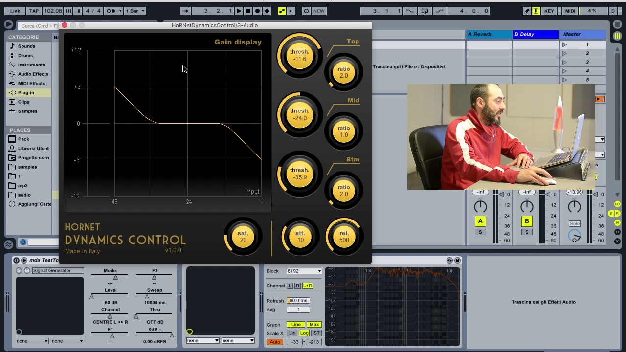Image resolution: width=626 pixels, height=352 pixels.
Task: Toggle the Link button
Action: point(15,11)
